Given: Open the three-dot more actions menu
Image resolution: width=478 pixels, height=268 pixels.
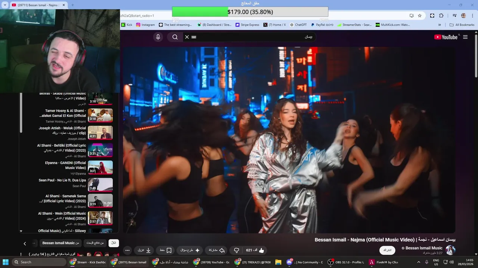Looking at the screenshot, I should click(127, 251).
